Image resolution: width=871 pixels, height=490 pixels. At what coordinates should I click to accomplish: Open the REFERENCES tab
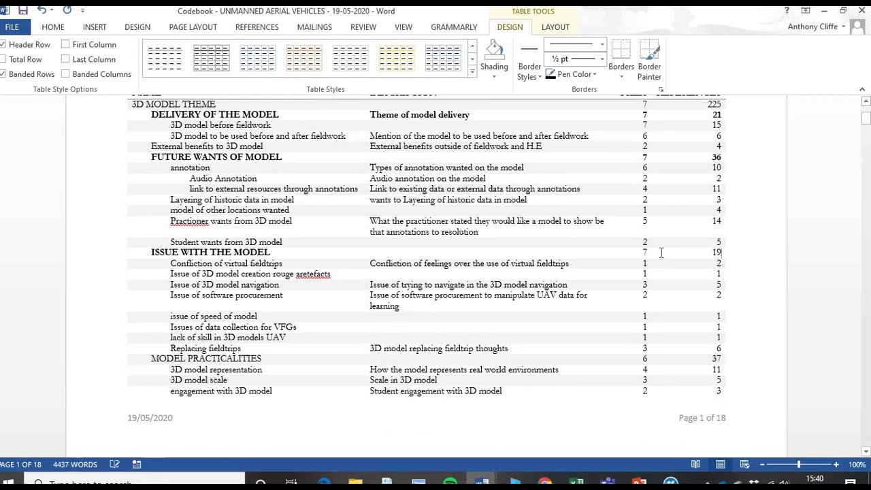point(257,27)
